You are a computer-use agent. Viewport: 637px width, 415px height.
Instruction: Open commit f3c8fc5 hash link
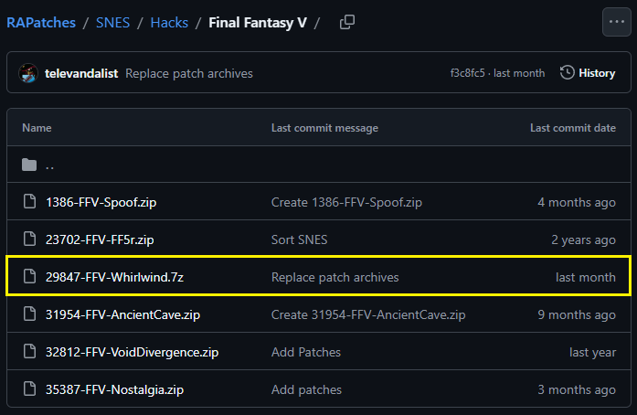(468, 73)
